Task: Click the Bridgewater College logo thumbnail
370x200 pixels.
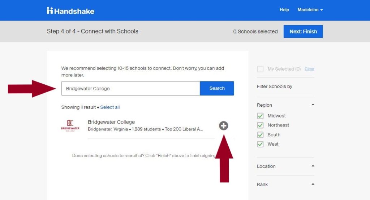Action: click(x=70, y=126)
